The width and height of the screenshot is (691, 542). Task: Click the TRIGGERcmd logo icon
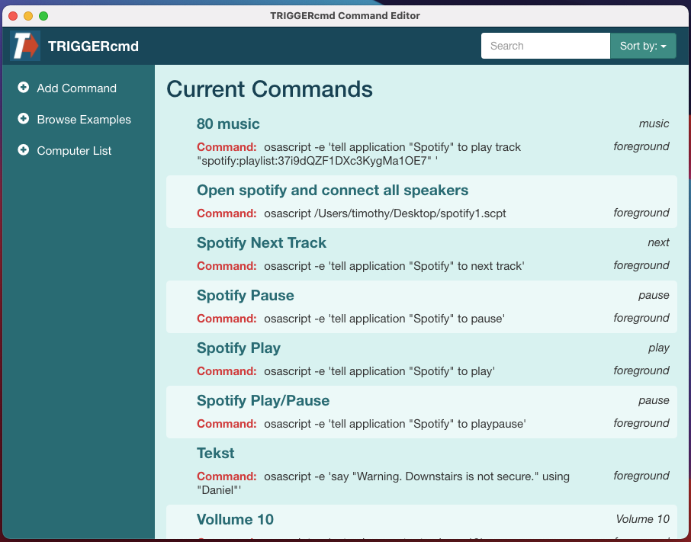[x=25, y=46]
